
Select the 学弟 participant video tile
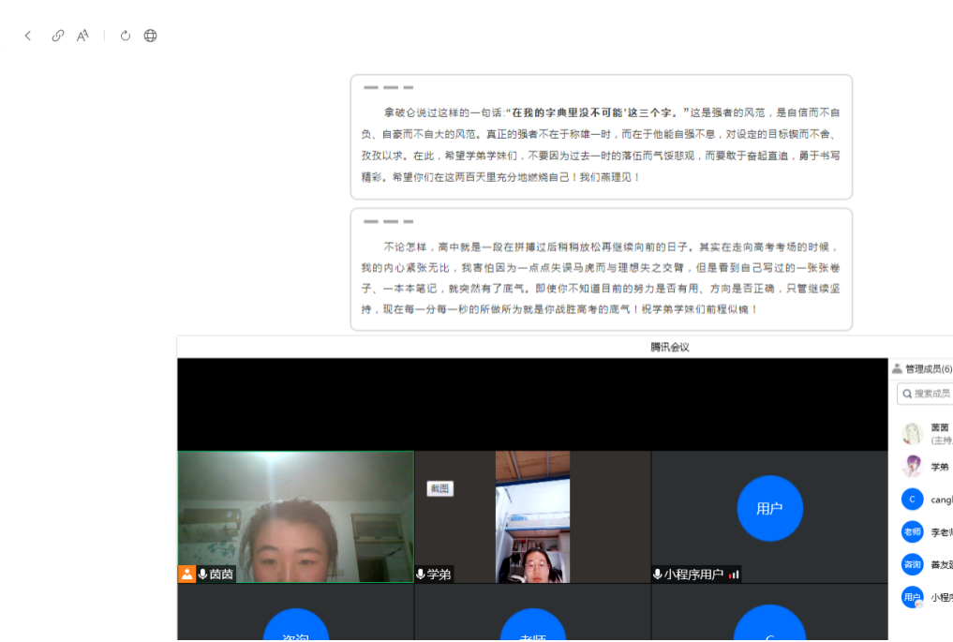532,515
